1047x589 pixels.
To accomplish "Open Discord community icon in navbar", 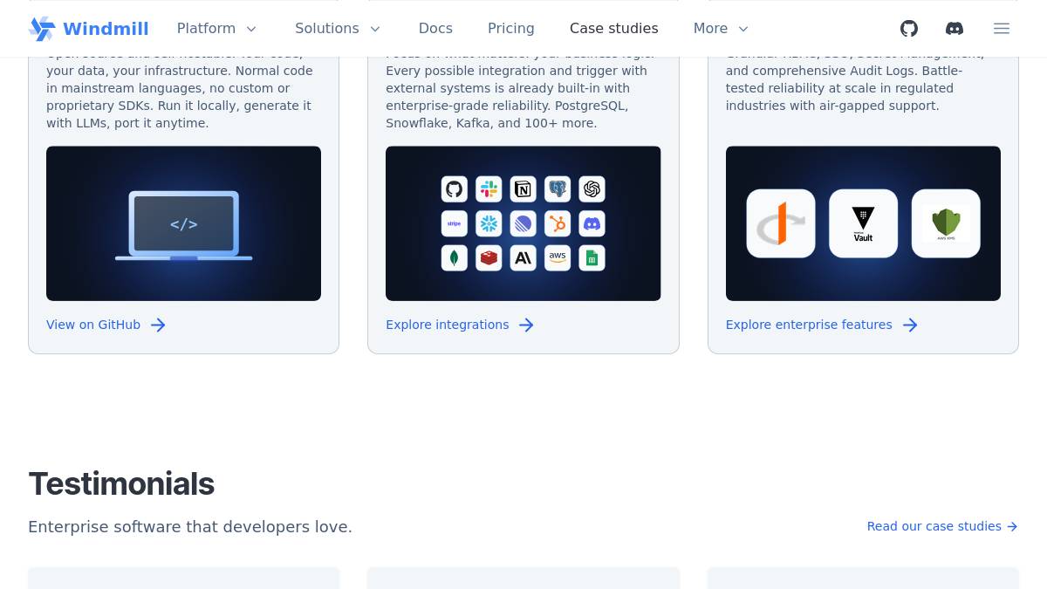I will pos(955,29).
